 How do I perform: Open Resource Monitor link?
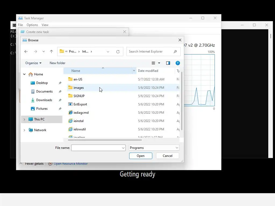tap(71, 164)
